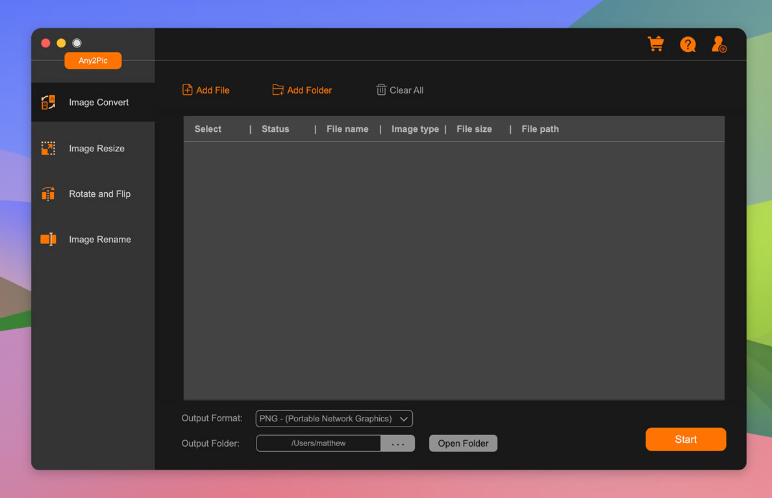
Task: Click the Clear All trash icon
Action: 380,90
